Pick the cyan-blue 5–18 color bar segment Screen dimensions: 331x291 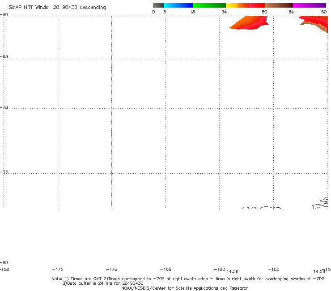coord(178,5)
